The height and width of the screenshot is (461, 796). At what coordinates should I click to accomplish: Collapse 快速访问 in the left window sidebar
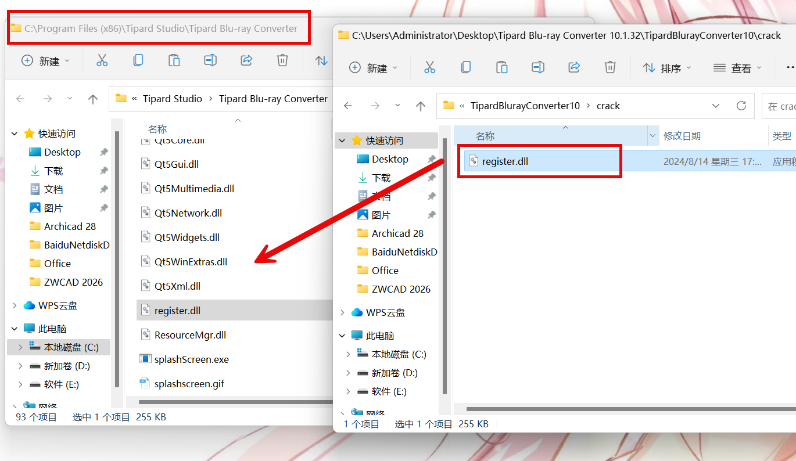(x=15, y=134)
